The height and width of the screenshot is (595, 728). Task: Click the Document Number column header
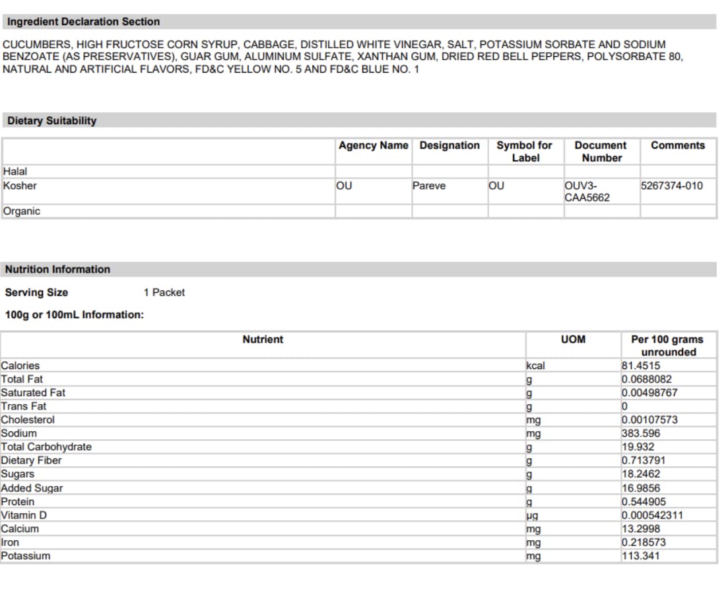point(601,152)
